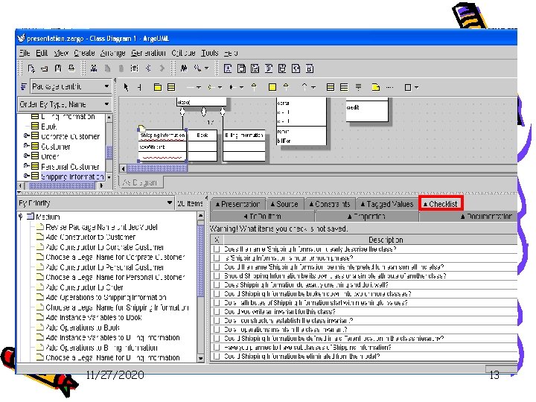Create a new Class diagram icon
Screen dimensions: 536x402
[241, 68]
